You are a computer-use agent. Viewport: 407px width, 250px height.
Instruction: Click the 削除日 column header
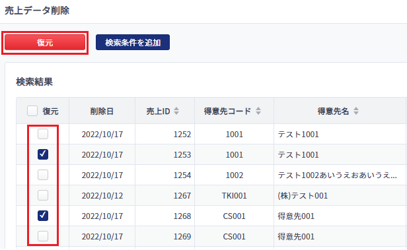(102, 111)
